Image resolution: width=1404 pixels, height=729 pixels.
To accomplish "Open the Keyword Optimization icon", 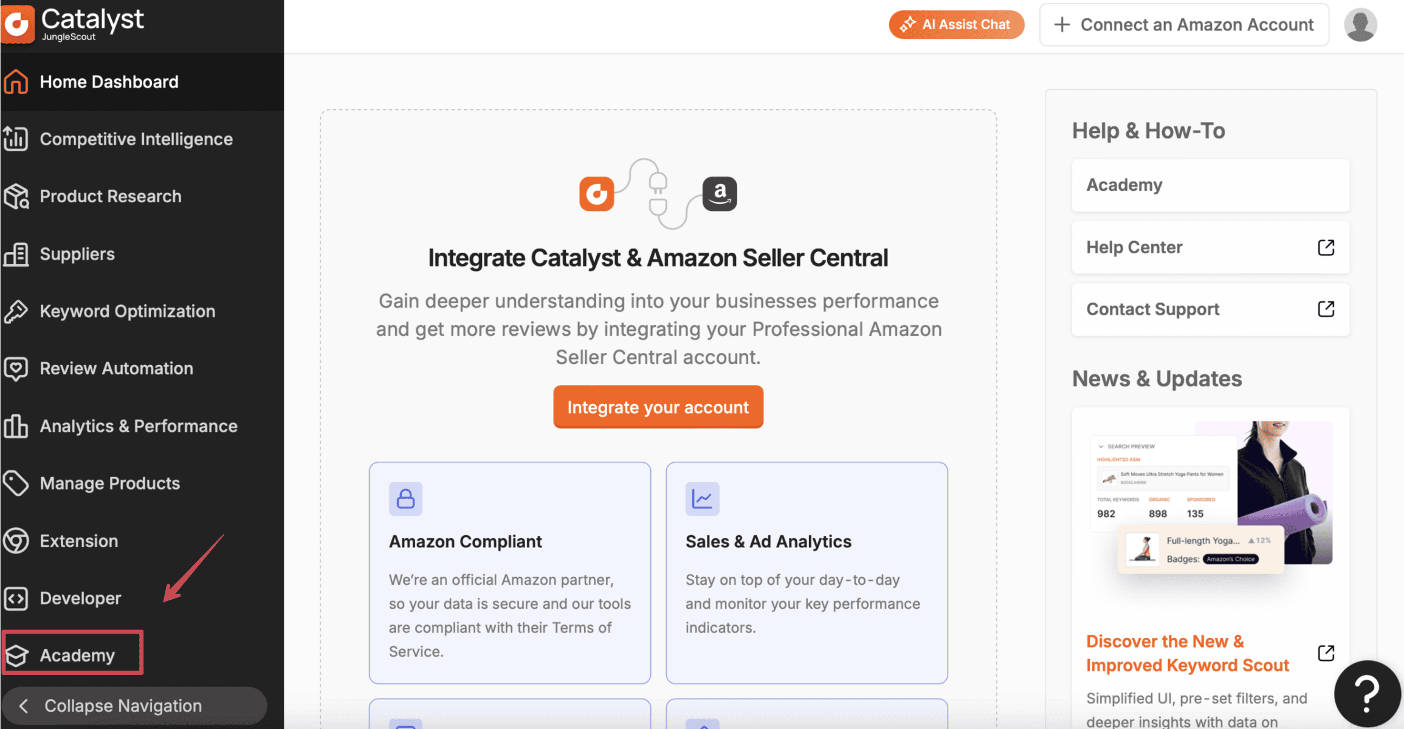I will pos(16,311).
